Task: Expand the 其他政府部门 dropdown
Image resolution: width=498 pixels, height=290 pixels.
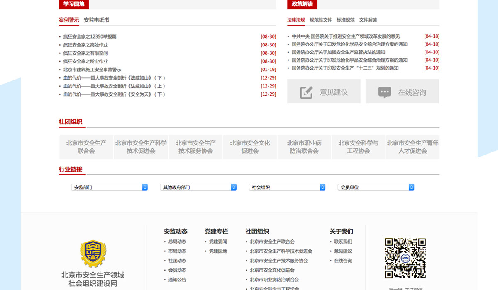Action: tap(198, 187)
